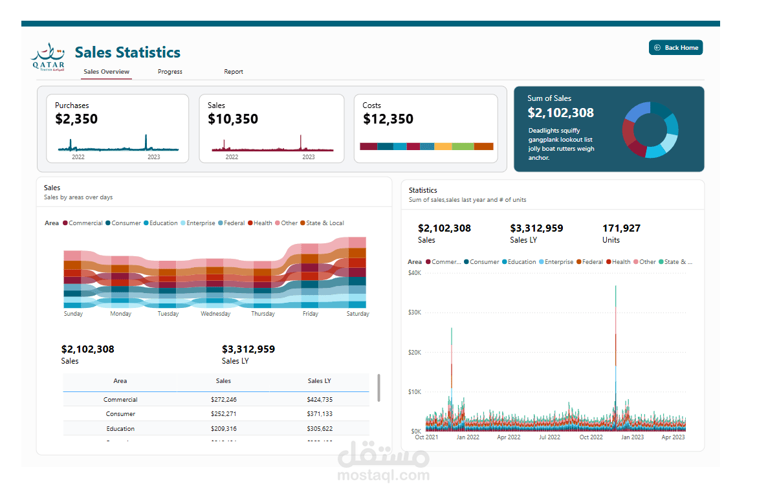Click Federal legend item in Statistics chart
This screenshot has height=493, width=768.
589,262
